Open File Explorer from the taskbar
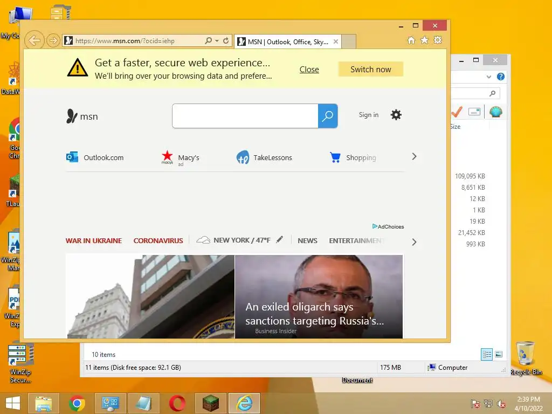The height and width of the screenshot is (414, 552). coord(44,403)
